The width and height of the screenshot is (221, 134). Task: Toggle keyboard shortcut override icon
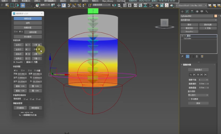(x=64, y=5)
